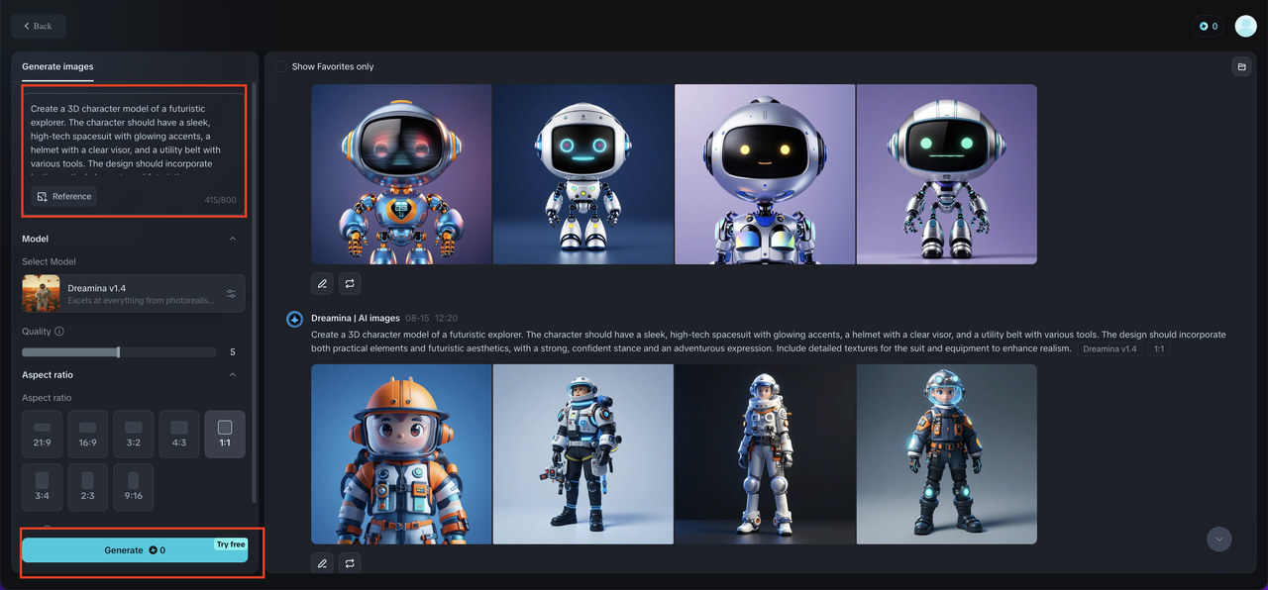Select the 4:3 aspect ratio

(179, 435)
